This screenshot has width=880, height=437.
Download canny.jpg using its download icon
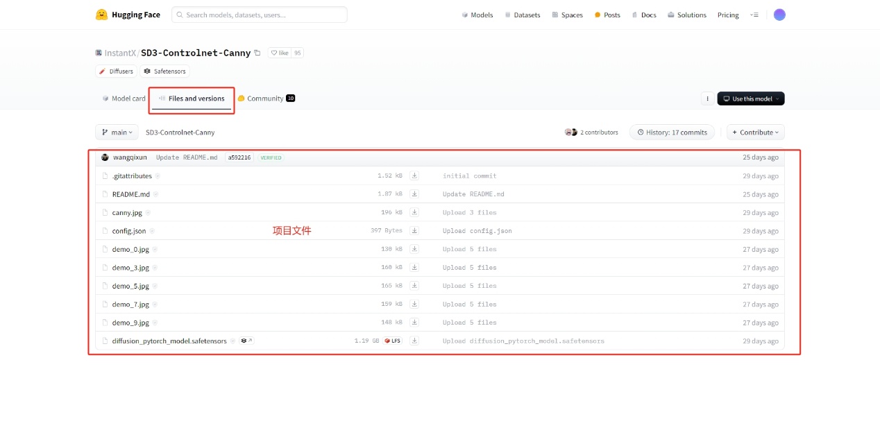point(414,212)
